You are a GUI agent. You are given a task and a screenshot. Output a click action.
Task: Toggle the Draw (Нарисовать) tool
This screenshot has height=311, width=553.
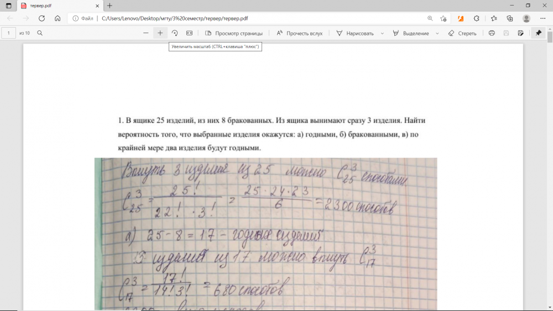pyautogui.click(x=354, y=33)
